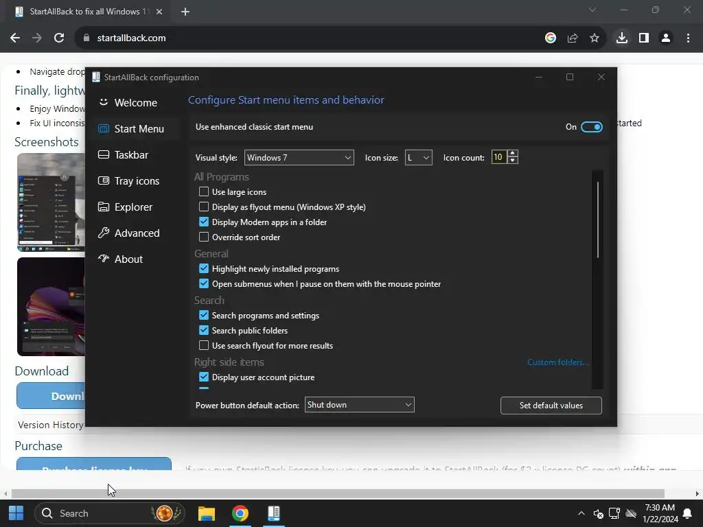Enable Override sort order checkbox
Viewport: 703px width, 527px height.
[203, 237]
